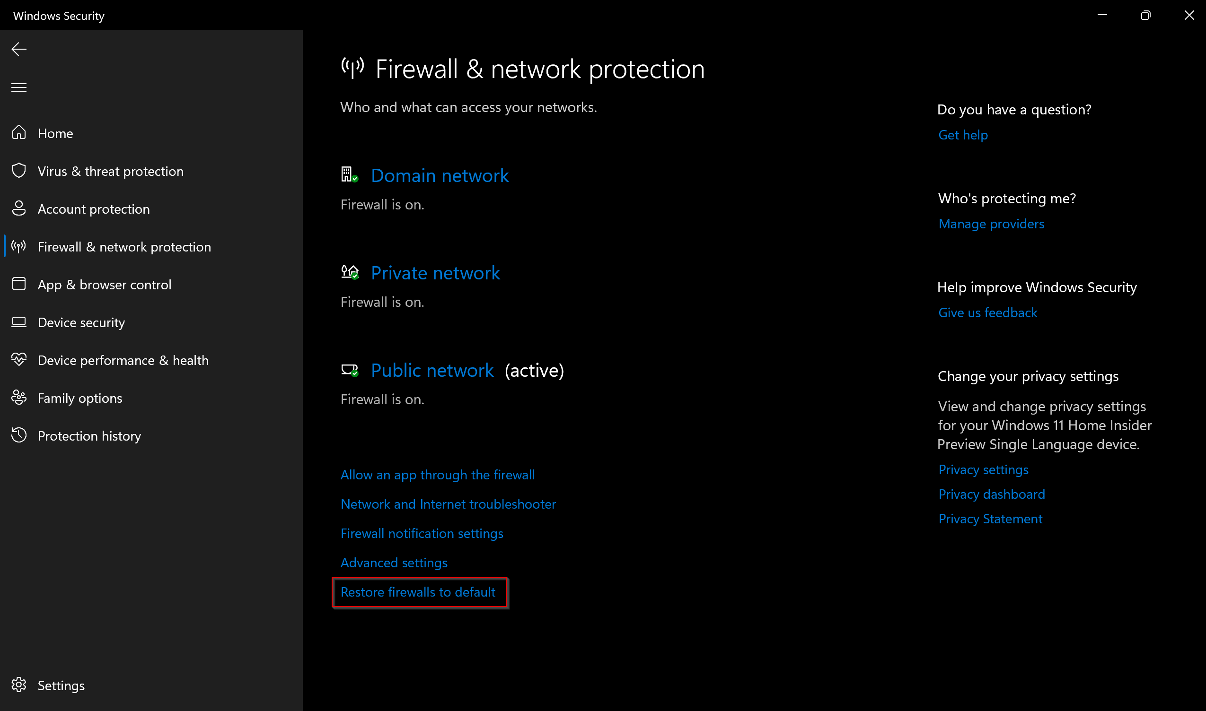
Task: Click the Home house icon
Action: [19, 132]
